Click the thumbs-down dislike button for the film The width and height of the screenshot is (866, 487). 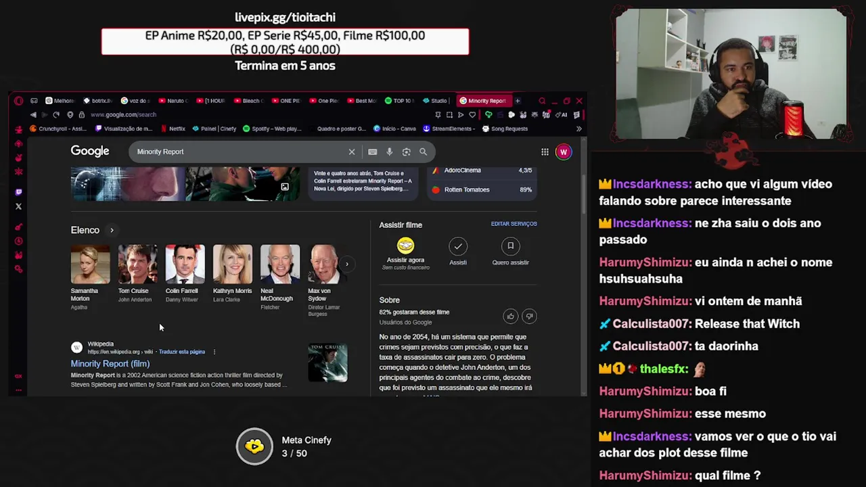[529, 316]
